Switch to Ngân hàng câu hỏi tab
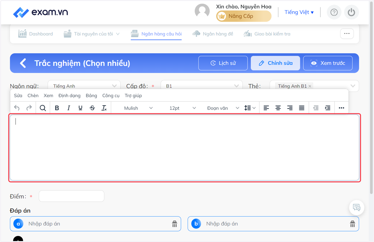Viewport: 374px width, 242px height. (x=156, y=34)
